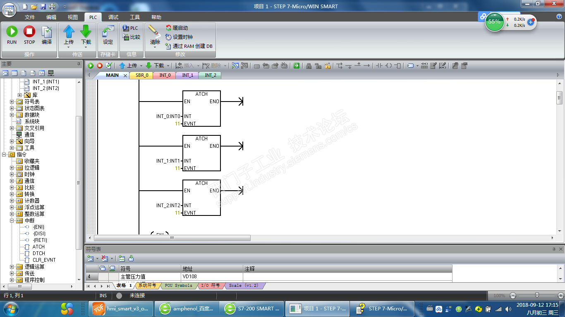
Task: Expand the 状态图表 tree node
Action: (x=12, y=108)
